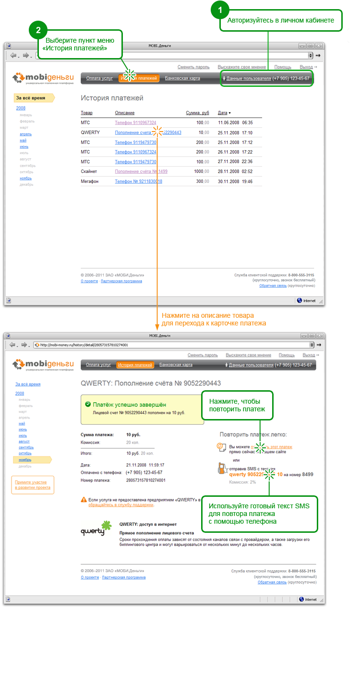The image size is (360, 696).
Task: Click the page icon in the upper window status bar
Action: pyautogui.click(x=9, y=300)
